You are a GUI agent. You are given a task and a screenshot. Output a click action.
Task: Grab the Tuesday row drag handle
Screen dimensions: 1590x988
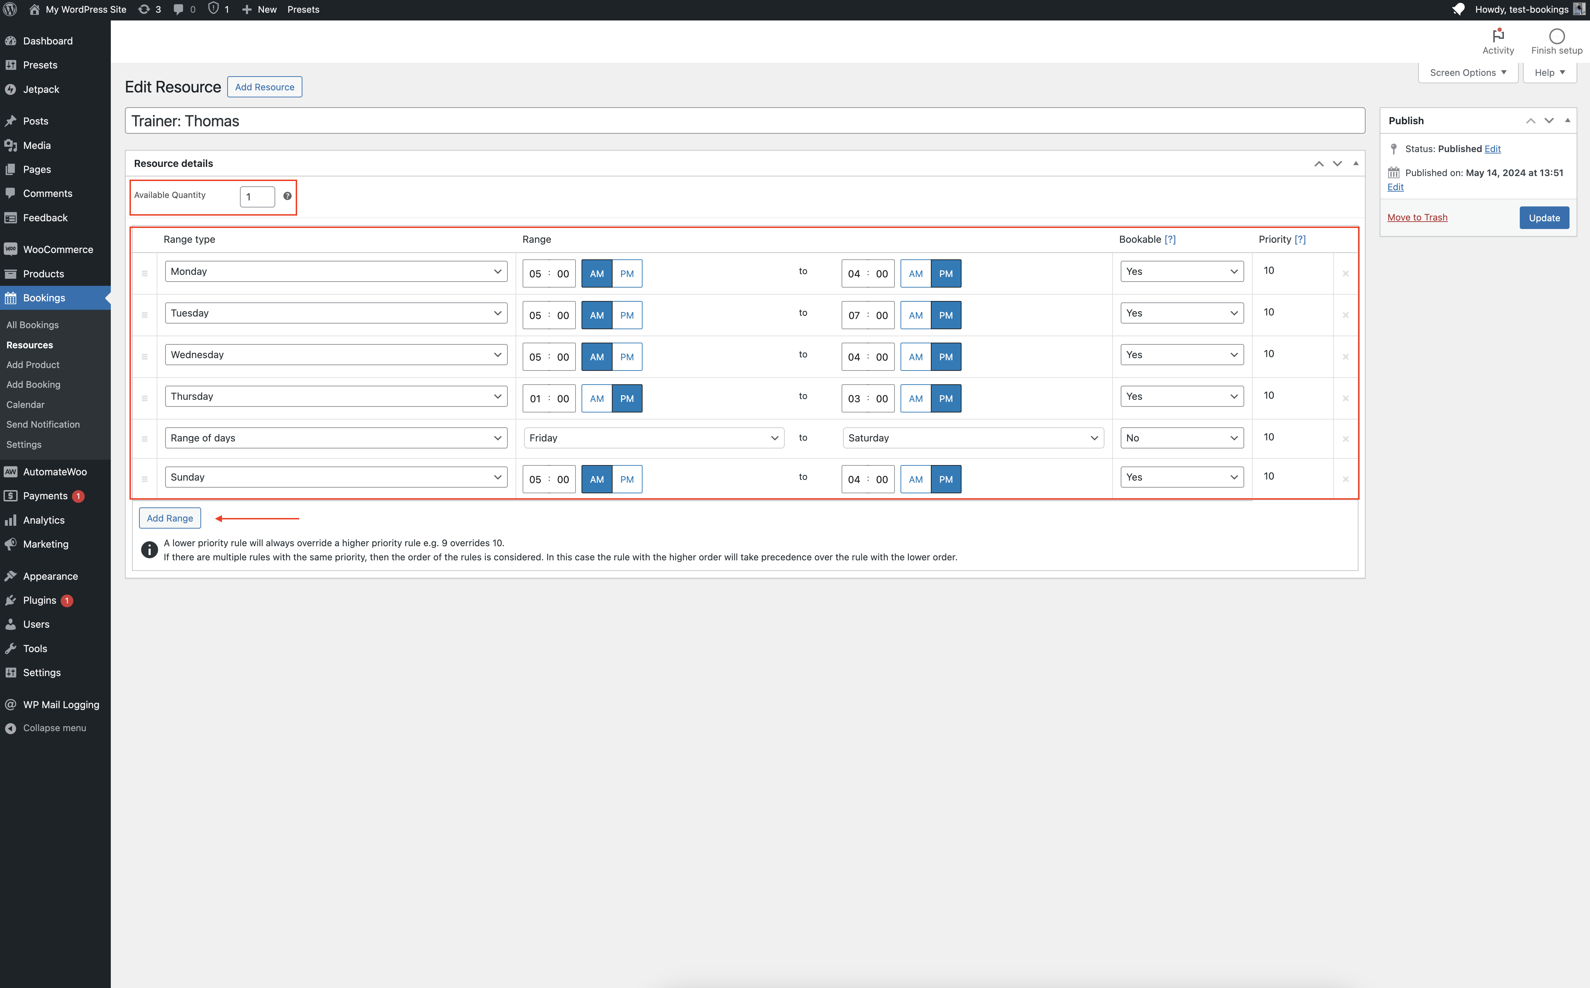coord(144,315)
